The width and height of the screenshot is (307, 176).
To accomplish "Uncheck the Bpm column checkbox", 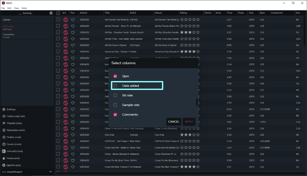I will pyautogui.click(x=115, y=76).
